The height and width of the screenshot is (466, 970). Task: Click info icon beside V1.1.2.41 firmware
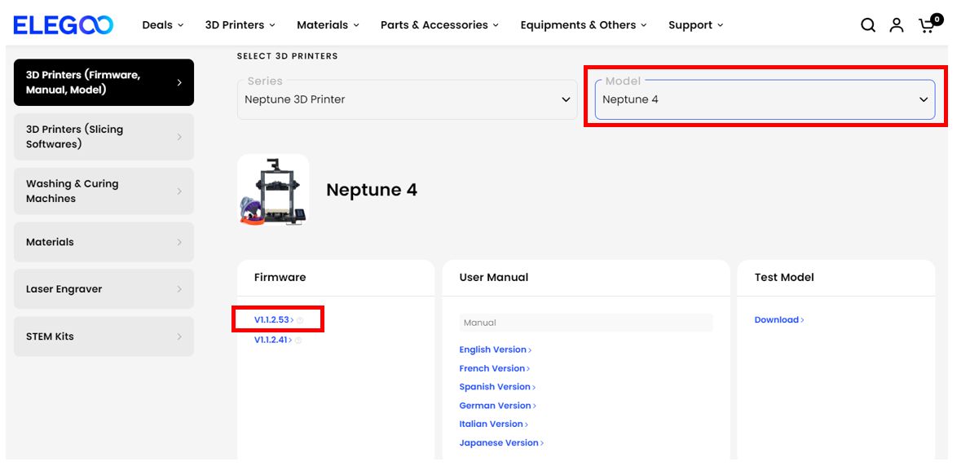298,341
